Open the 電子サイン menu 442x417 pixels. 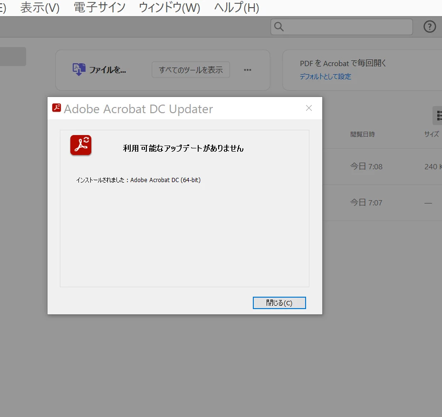99,8
